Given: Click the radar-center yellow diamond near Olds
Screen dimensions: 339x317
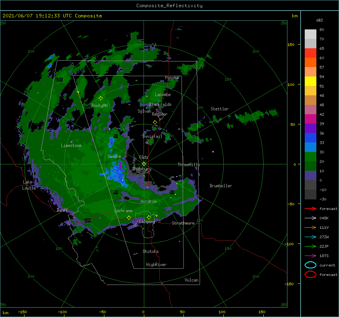Looking at the screenshot, I should (144, 164).
